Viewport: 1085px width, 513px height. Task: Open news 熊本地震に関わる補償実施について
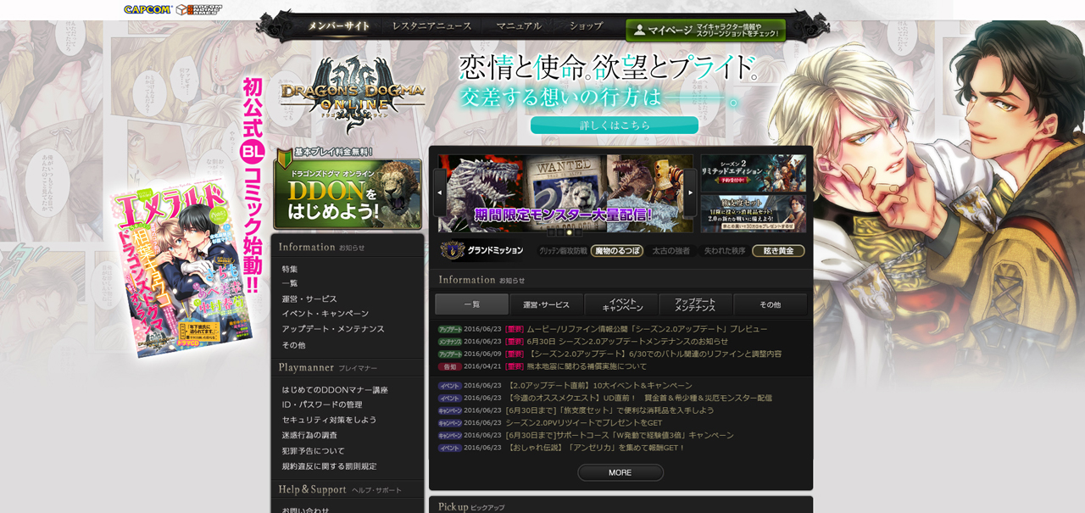587,366
